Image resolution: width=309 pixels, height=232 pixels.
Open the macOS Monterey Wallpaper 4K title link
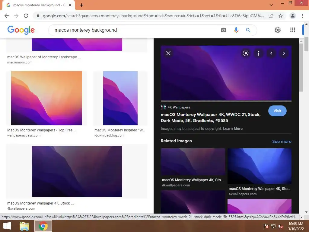[x=211, y=118]
